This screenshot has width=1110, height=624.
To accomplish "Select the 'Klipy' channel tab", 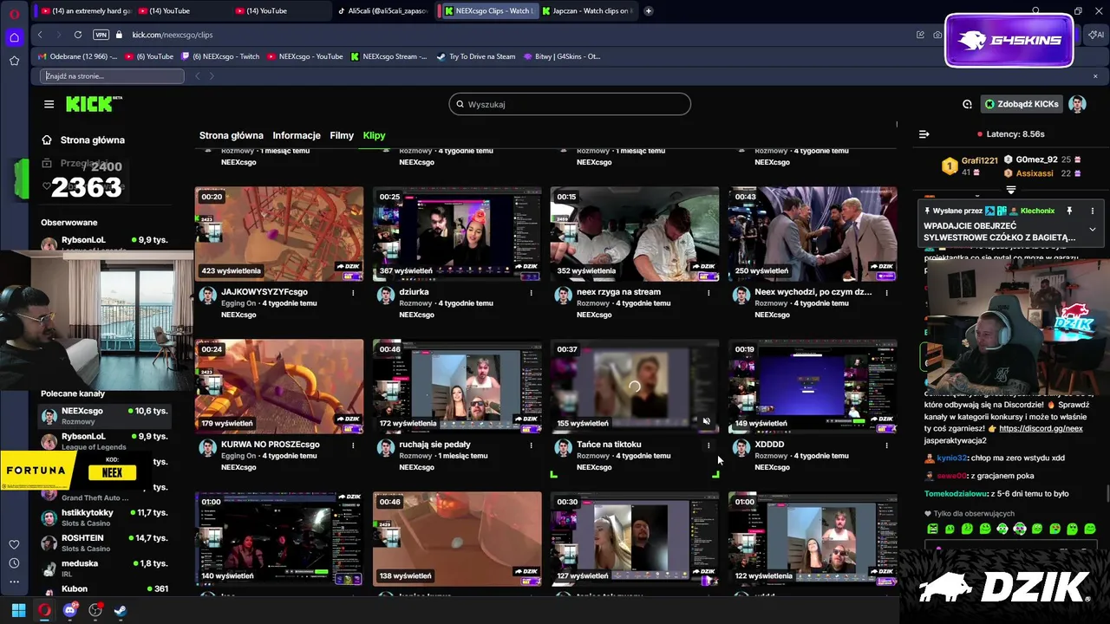I will tap(374, 135).
